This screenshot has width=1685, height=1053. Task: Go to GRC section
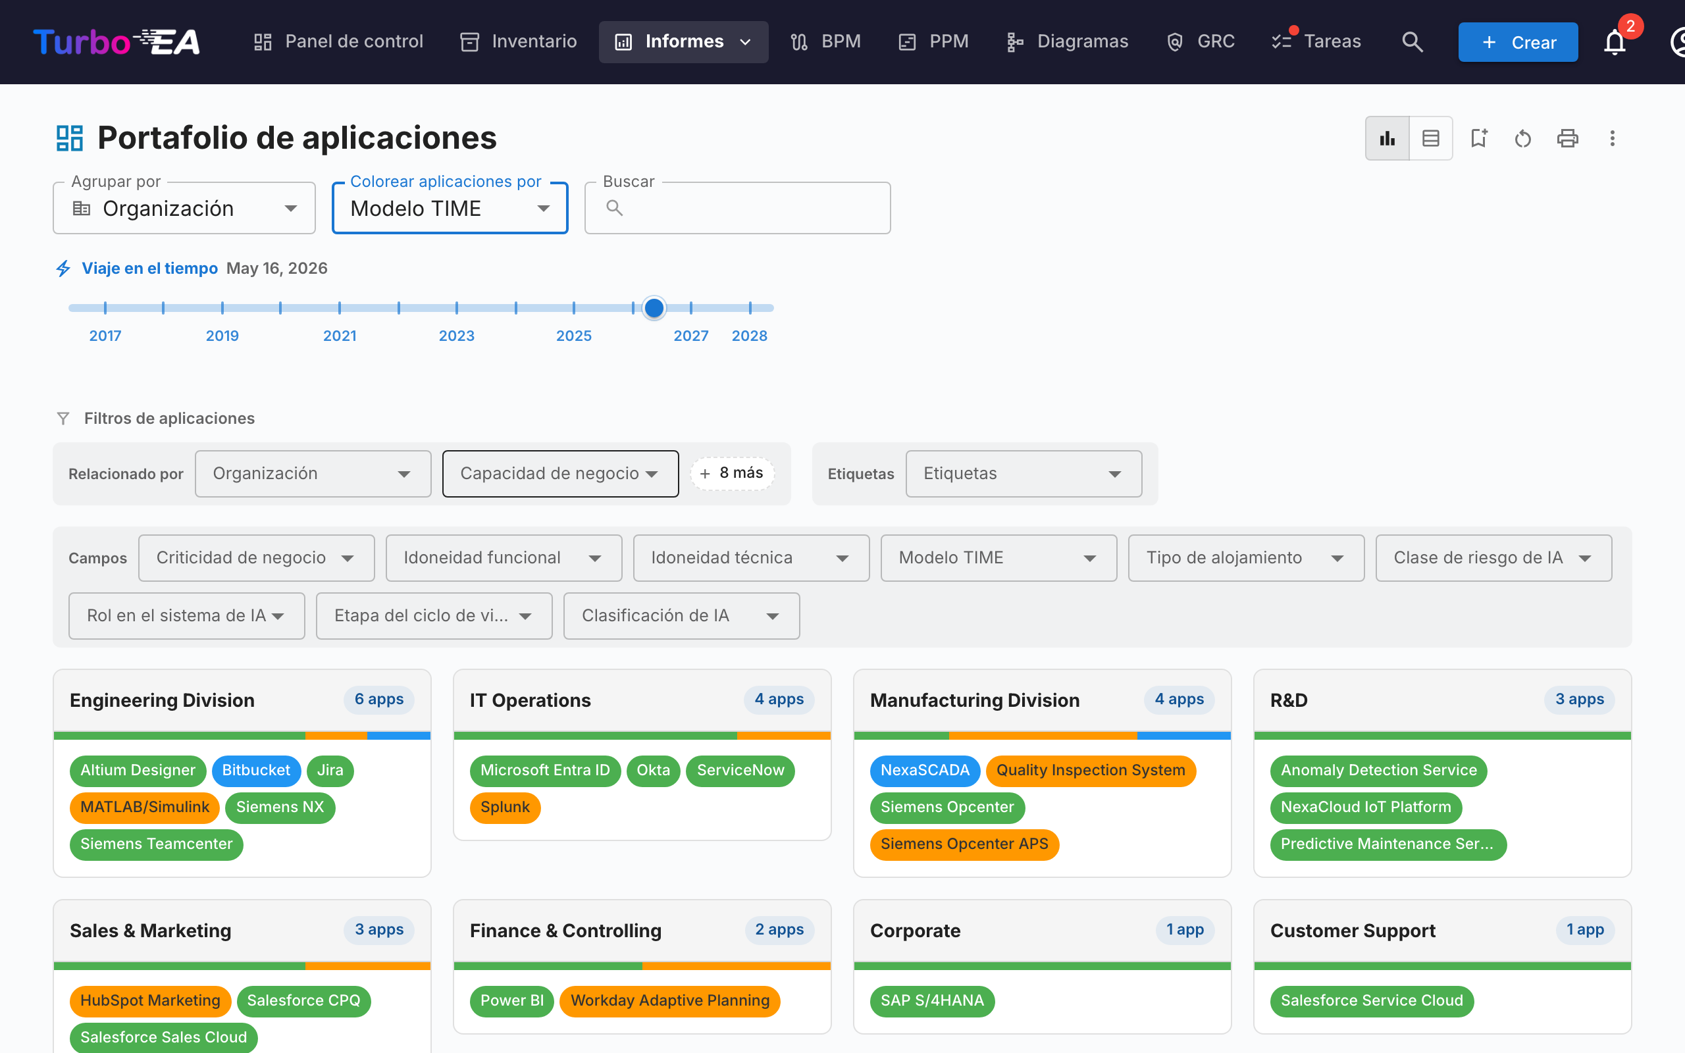pos(1201,41)
